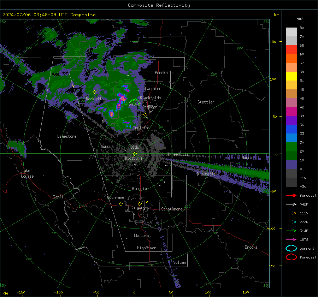Click the yellow diamond marker near Cochrane

click(x=121, y=204)
